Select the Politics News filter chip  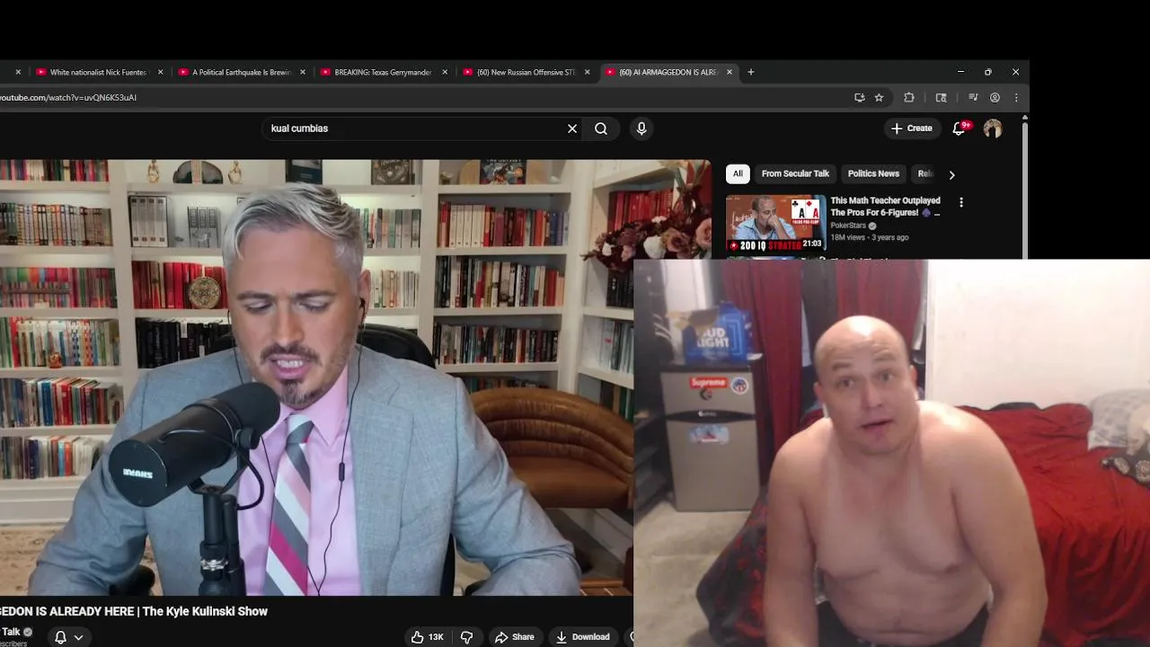[x=873, y=173]
